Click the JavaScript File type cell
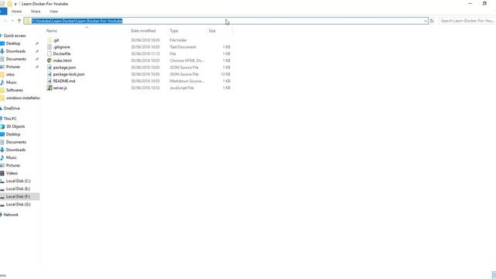This screenshot has height=279, width=496. pyautogui.click(x=181, y=88)
